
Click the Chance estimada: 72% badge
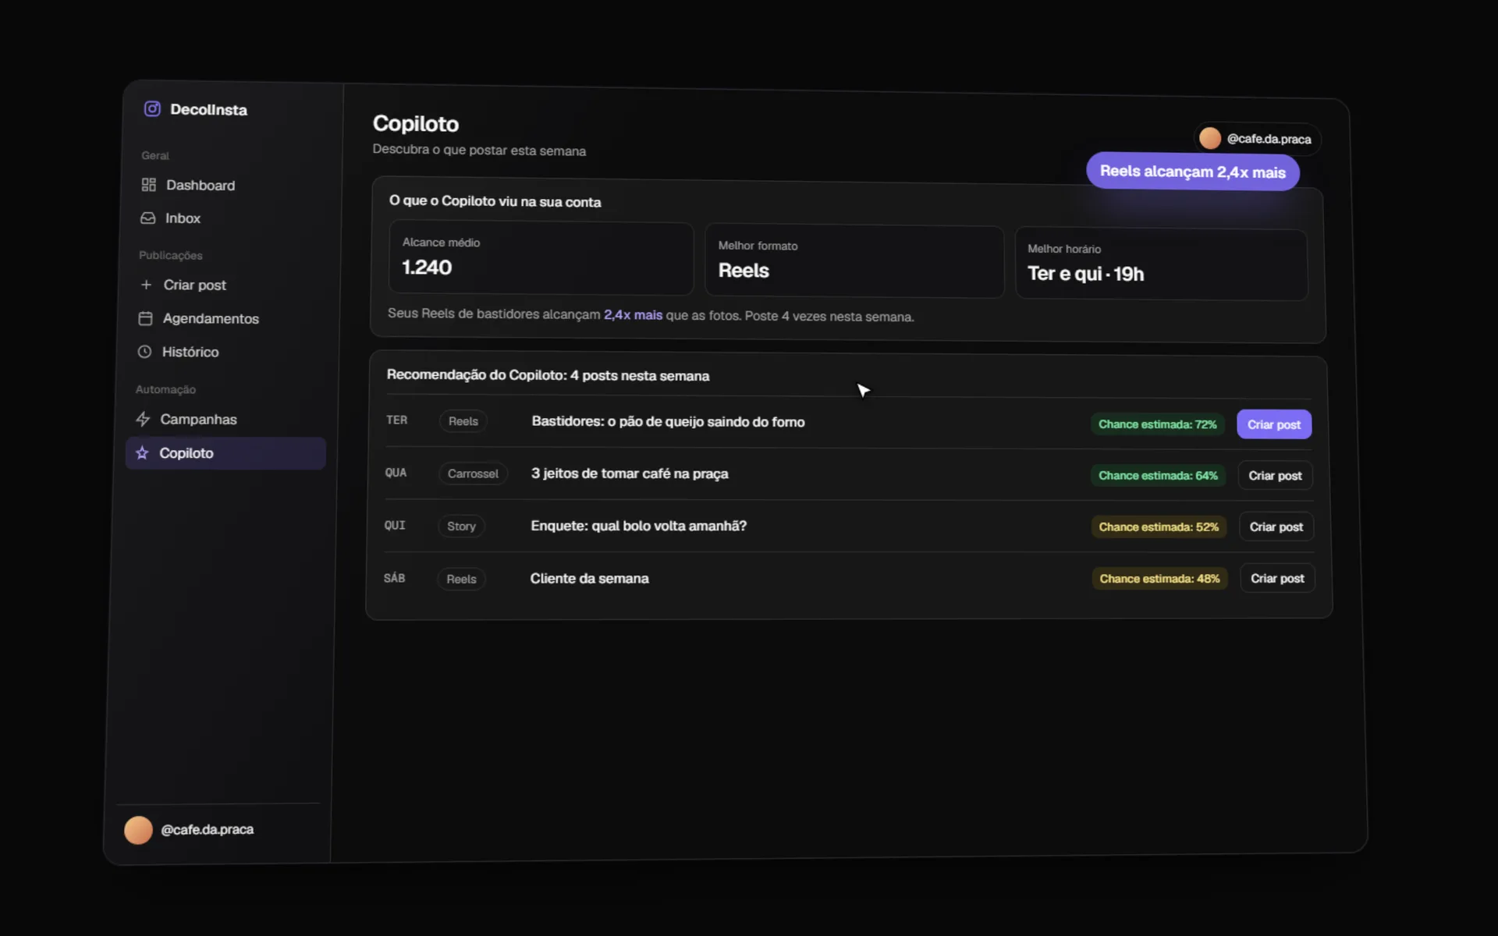point(1157,424)
